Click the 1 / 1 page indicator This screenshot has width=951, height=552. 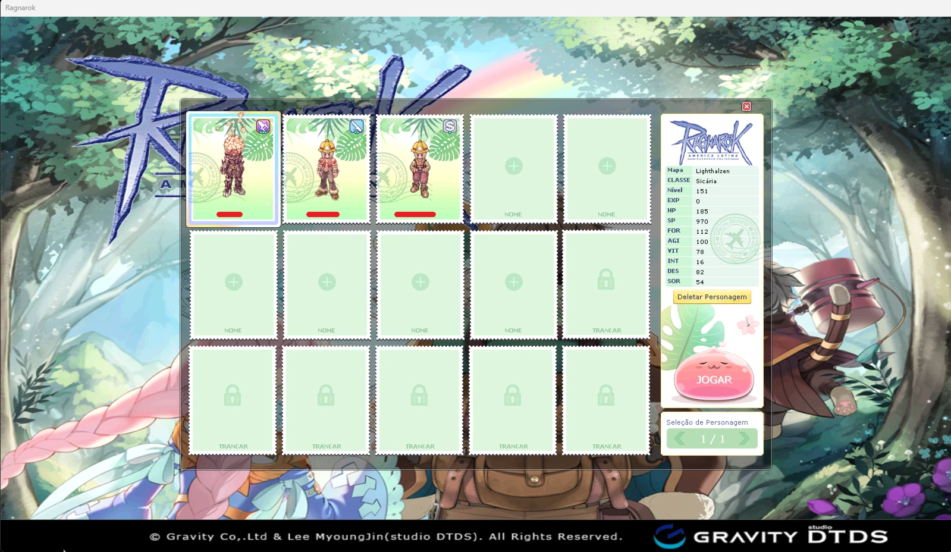coord(713,439)
